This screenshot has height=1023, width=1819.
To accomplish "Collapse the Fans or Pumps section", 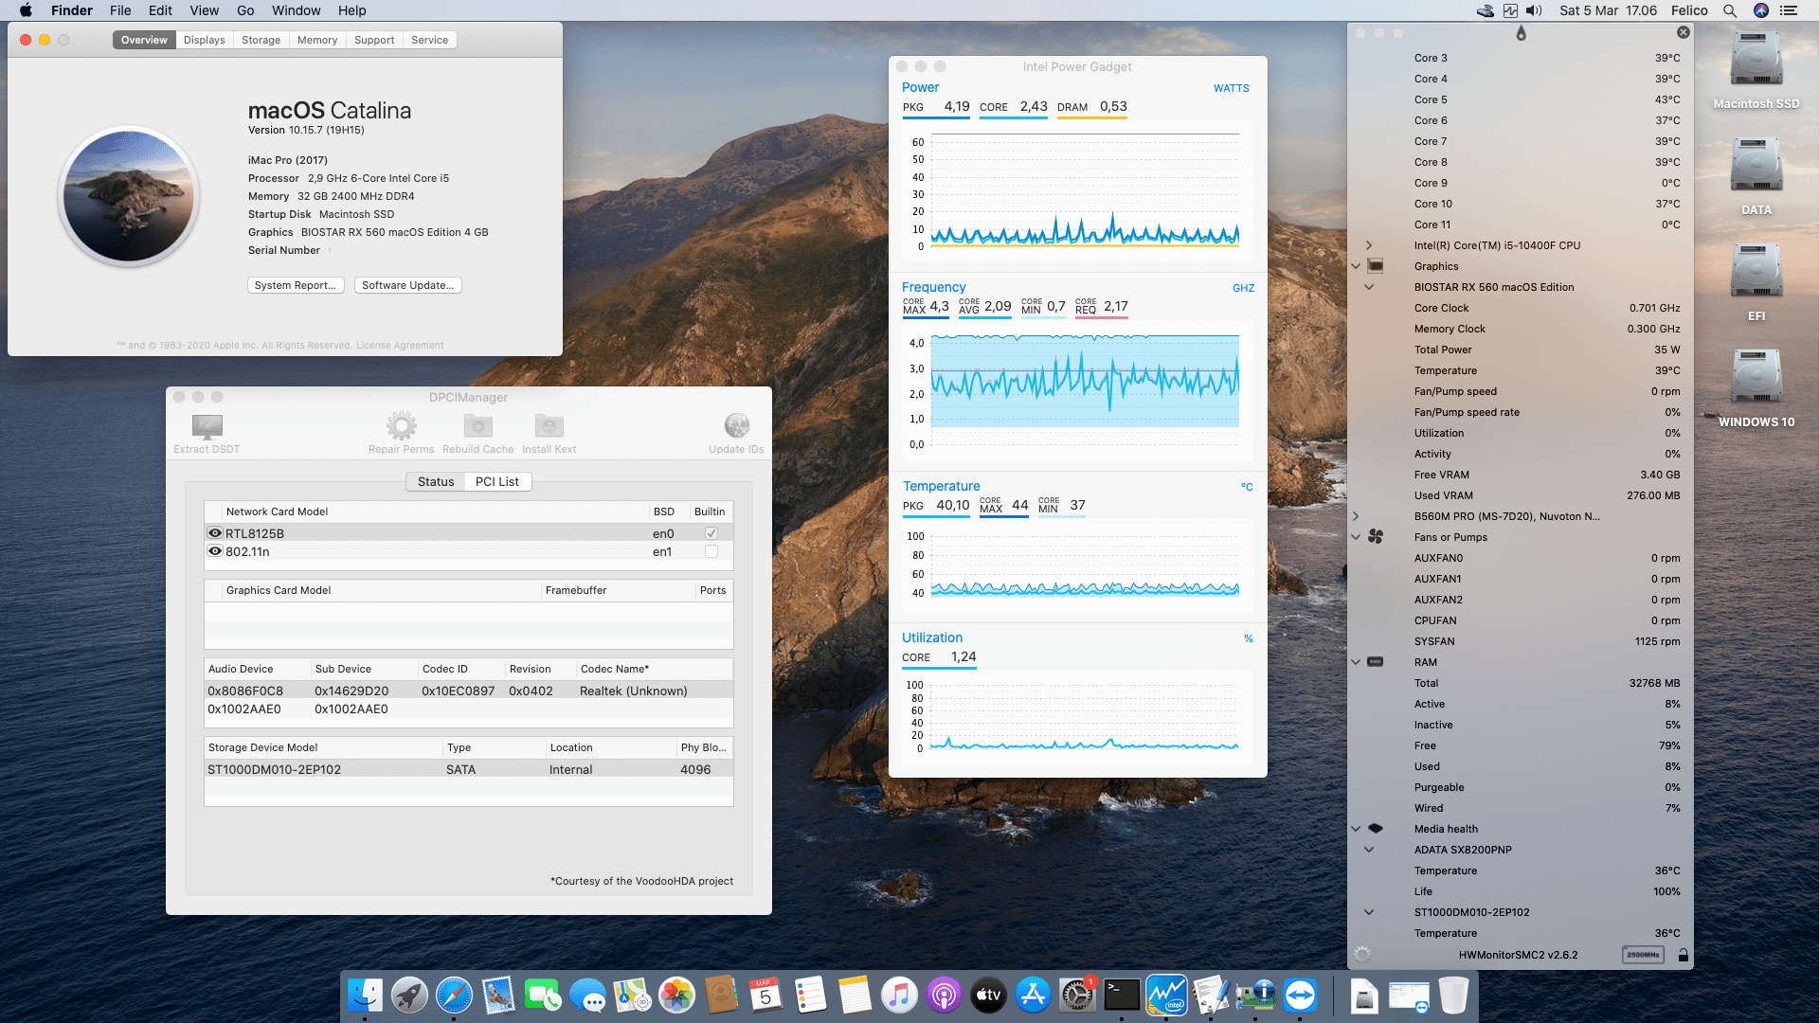I will coord(1356,537).
